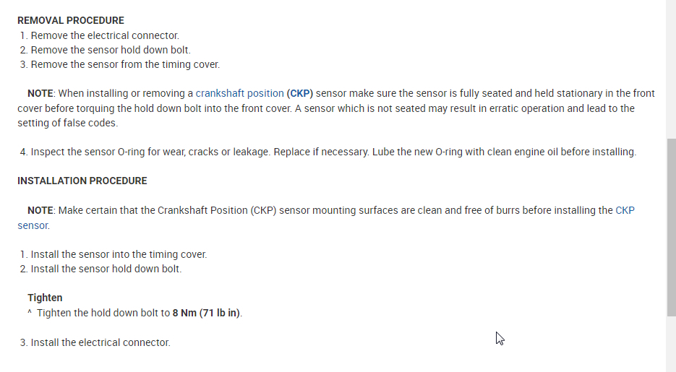Viewport: 676px width, 372px height.
Task: Click the "8 Nm (71 lb in)" torque value
Action: [206, 313]
